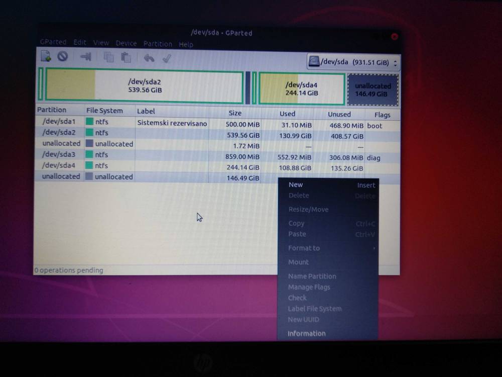This screenshot has height=377, width=502.
Task: Open the View menu
Action: (x=101, y=43)
